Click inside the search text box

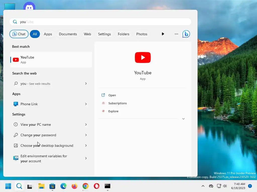point(100,22)
